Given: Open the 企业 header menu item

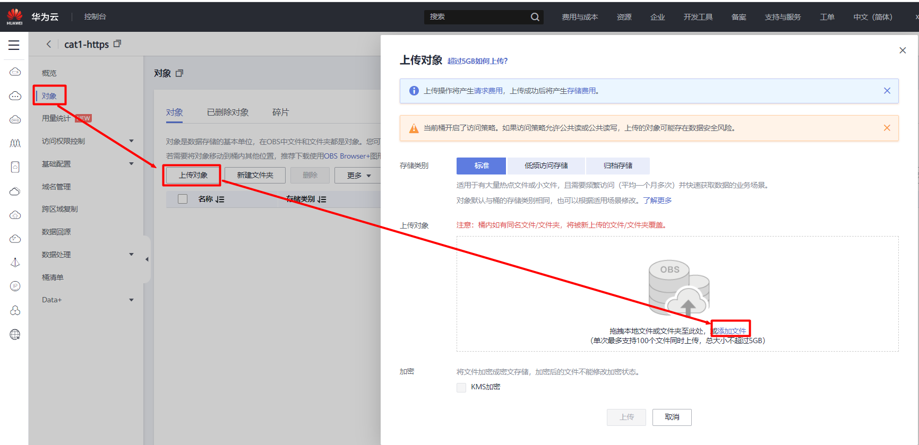Looking at the screenshot, I should [658, 17].
